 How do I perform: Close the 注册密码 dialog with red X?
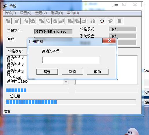point(109,40)
